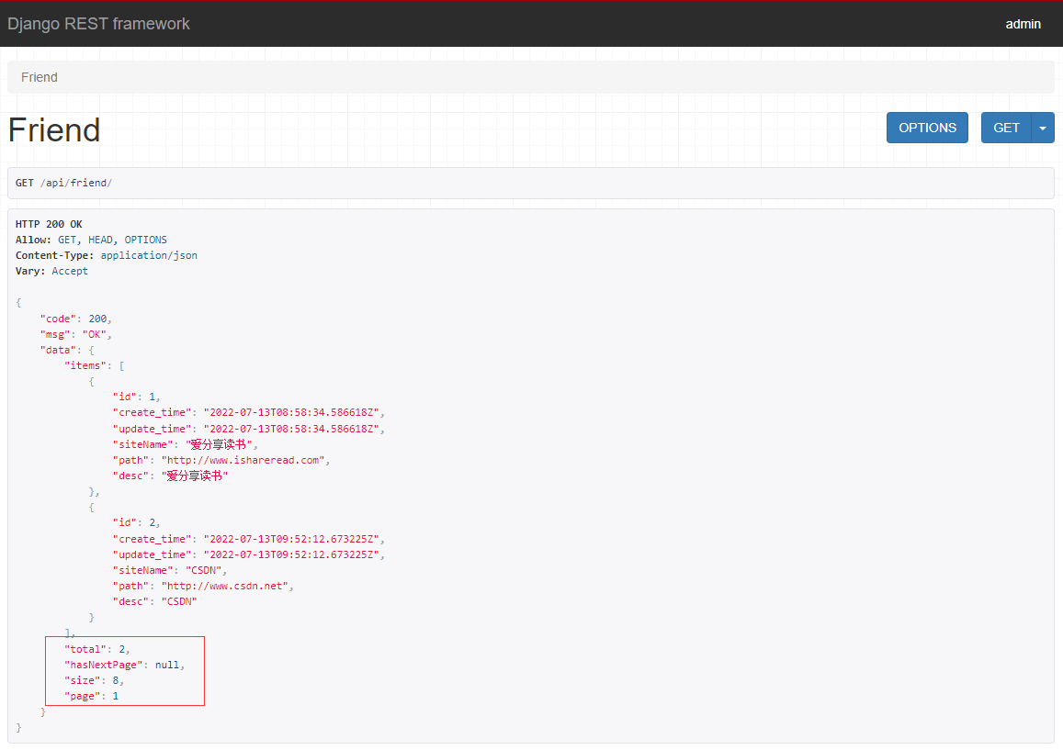Screen dimensions: 1063x750
Task: Click the first item's create_time value
Action: [x=294, y=413]
